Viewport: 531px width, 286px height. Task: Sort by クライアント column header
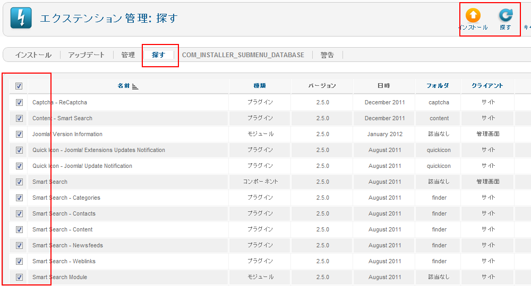pos(487,86)
